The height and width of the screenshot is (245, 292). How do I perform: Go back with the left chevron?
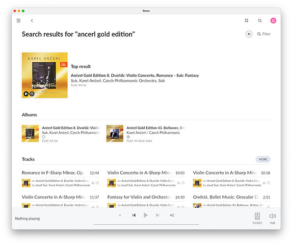pyautogui.click(x=32, y=21)
